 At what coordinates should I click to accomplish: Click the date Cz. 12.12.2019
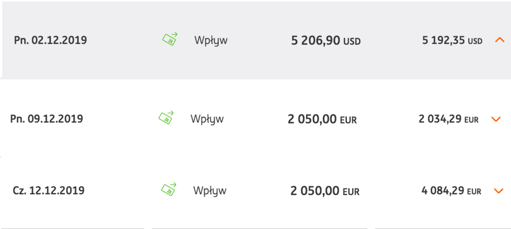(x=48, y=191)
